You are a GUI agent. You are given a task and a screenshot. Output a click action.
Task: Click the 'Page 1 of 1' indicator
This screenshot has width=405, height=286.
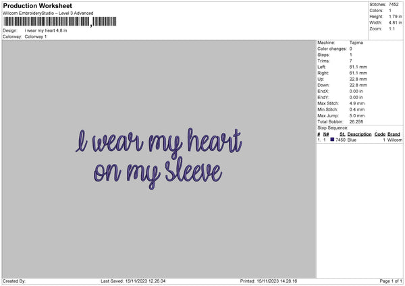pyautogui.click(x=391, y=281)
